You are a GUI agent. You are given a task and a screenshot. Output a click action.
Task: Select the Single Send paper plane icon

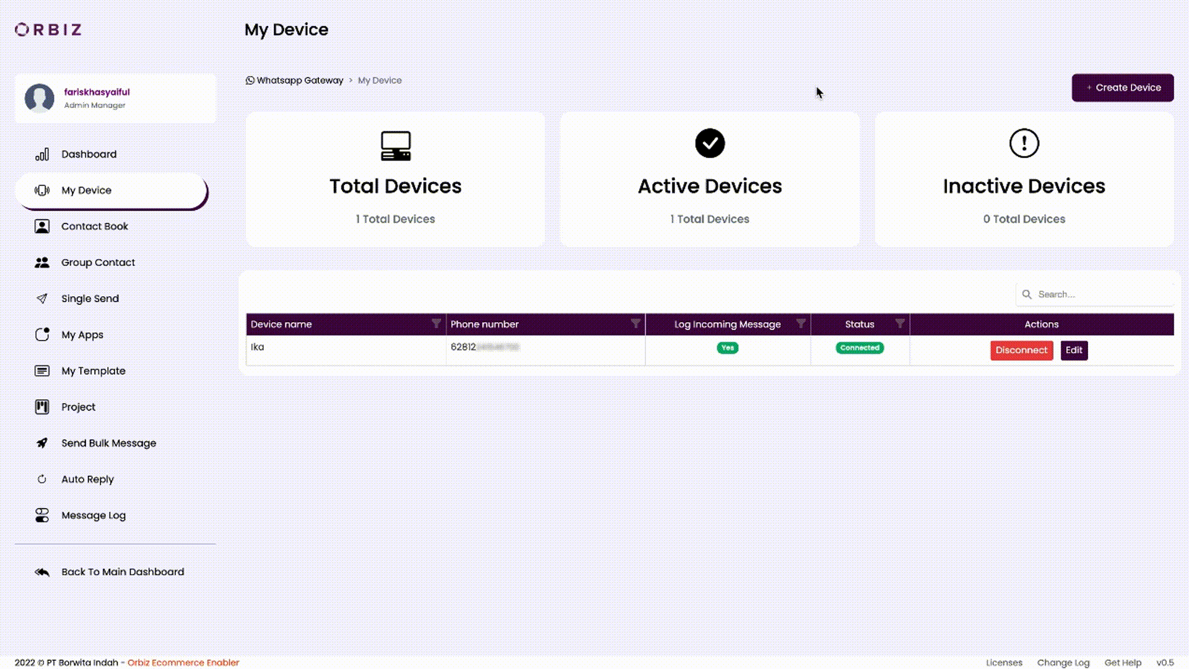42,298
